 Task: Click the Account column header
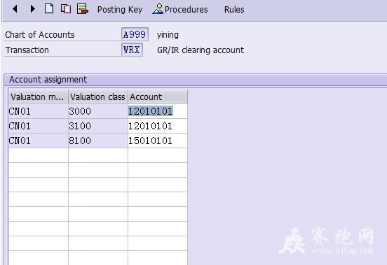click(158, 97)
